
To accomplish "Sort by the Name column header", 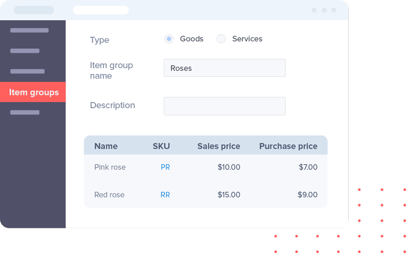I will (x=106, y=146).
